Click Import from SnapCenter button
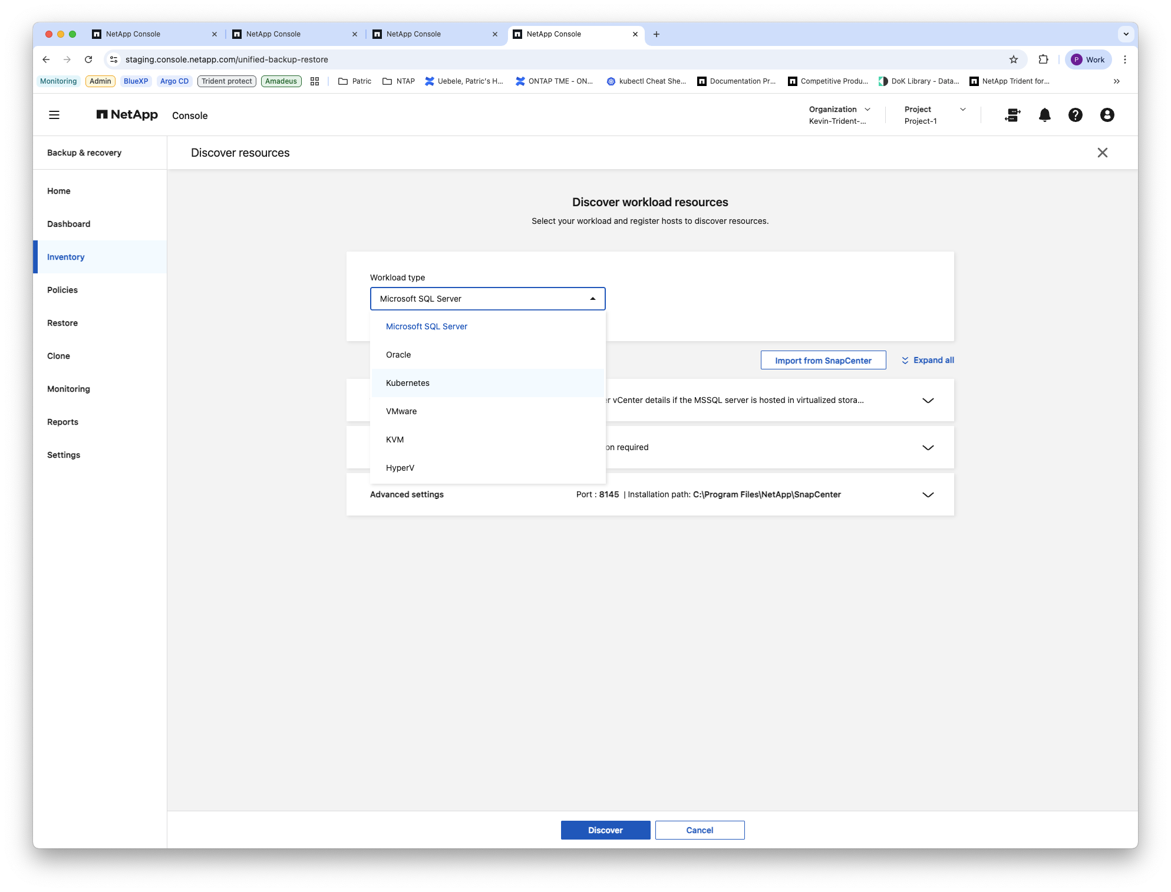Viewport: 1171px width, 892px height. pos(823,361)
